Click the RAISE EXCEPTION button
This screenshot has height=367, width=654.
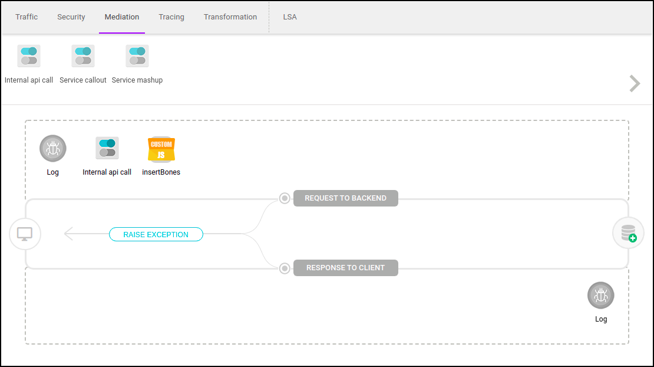coord(156,234)
